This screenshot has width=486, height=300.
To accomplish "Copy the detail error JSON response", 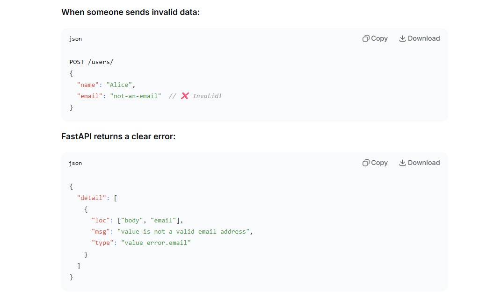I will point(375,163).
